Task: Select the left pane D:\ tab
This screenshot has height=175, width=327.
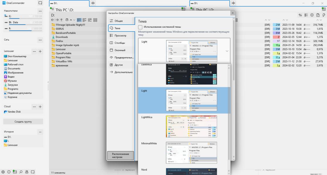Action: pos(69,3)
